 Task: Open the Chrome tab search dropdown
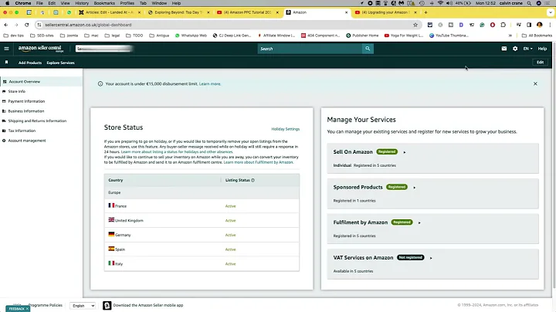pyautogui.click(x=550, y=12)
